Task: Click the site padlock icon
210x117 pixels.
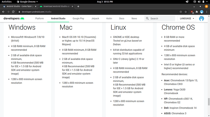Action: pos(19,12)
